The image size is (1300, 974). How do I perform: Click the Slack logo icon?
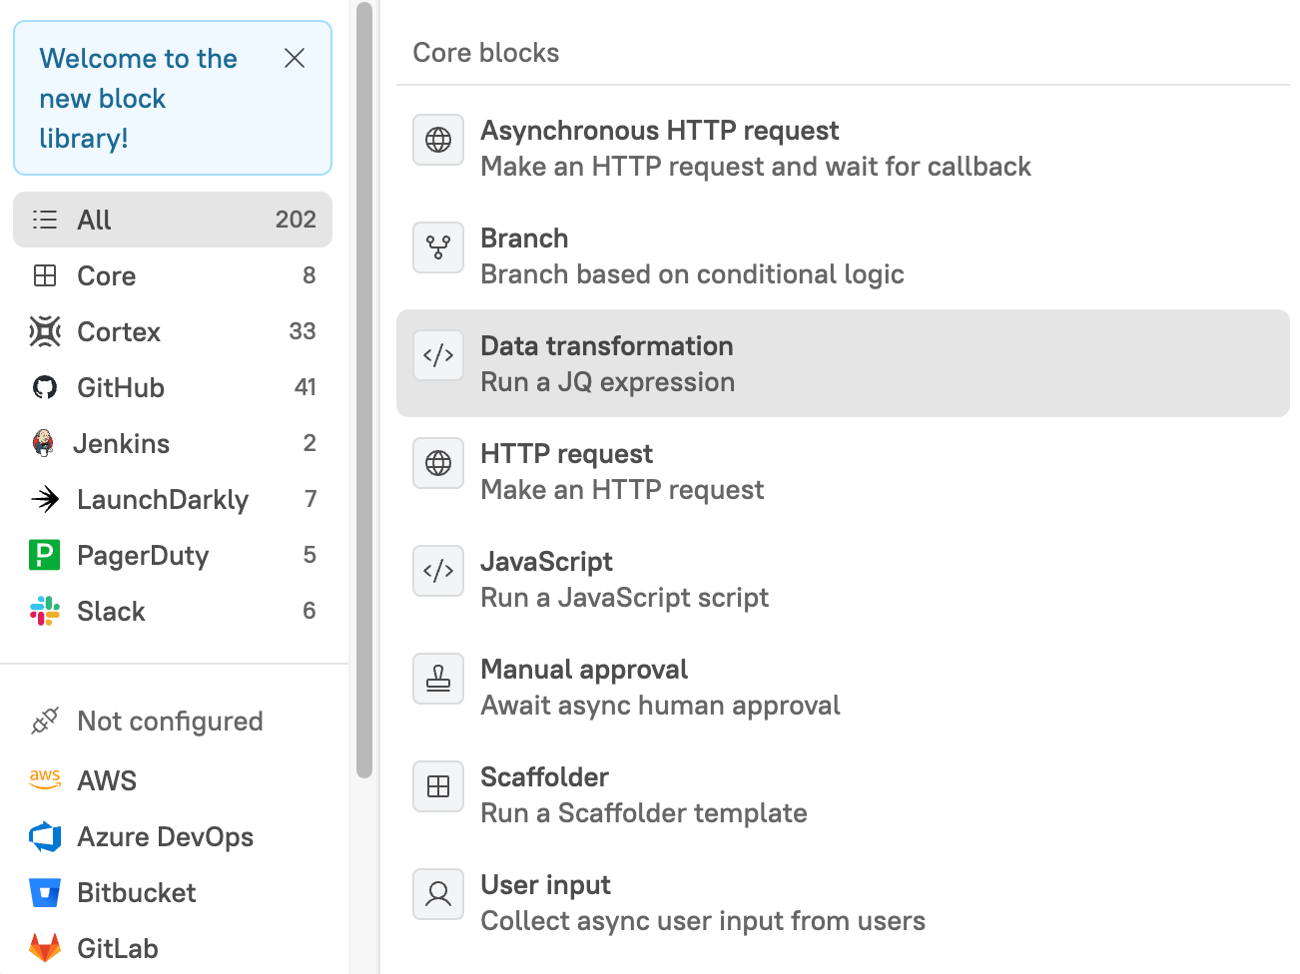[x=45, y=611]
